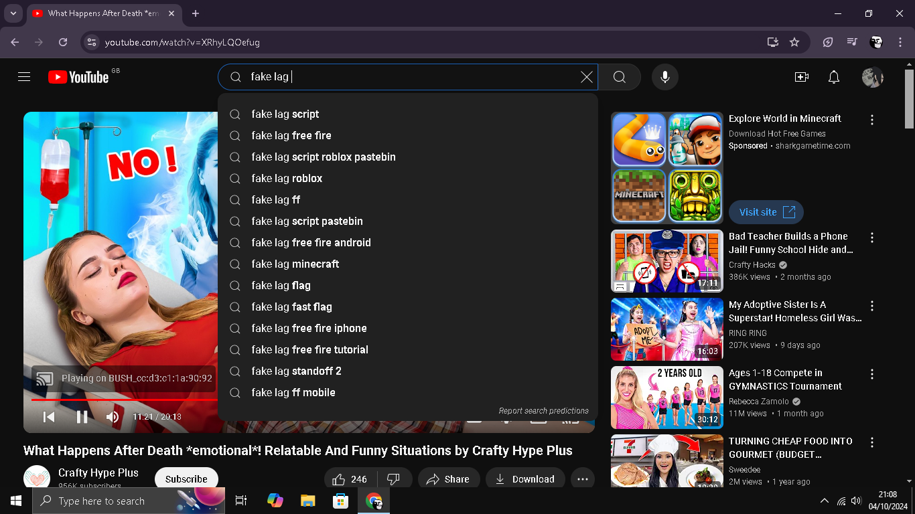Choose 'fake lag free fire android' suggestion

[x=408, y=243]
